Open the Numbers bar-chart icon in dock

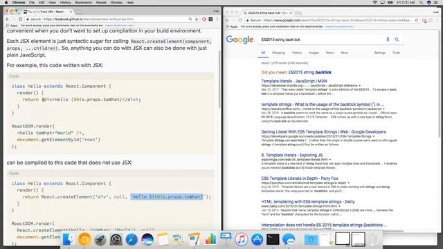[x=210, y=239]
